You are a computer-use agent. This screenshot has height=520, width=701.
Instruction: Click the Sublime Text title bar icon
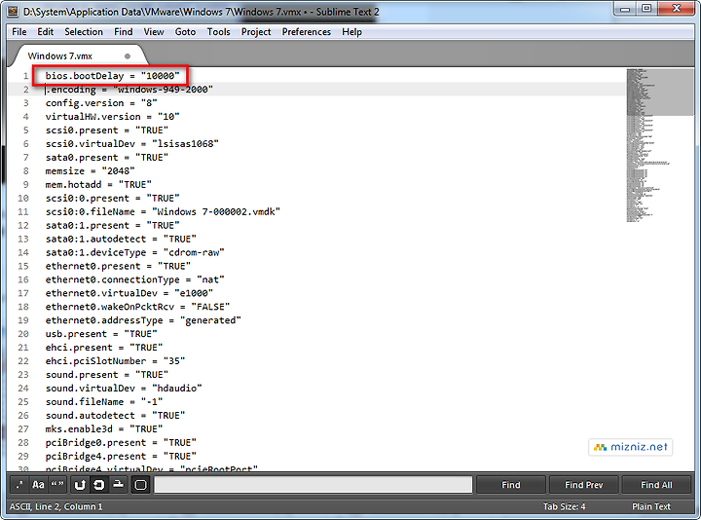pyautogui.click(x=14, y=12)
